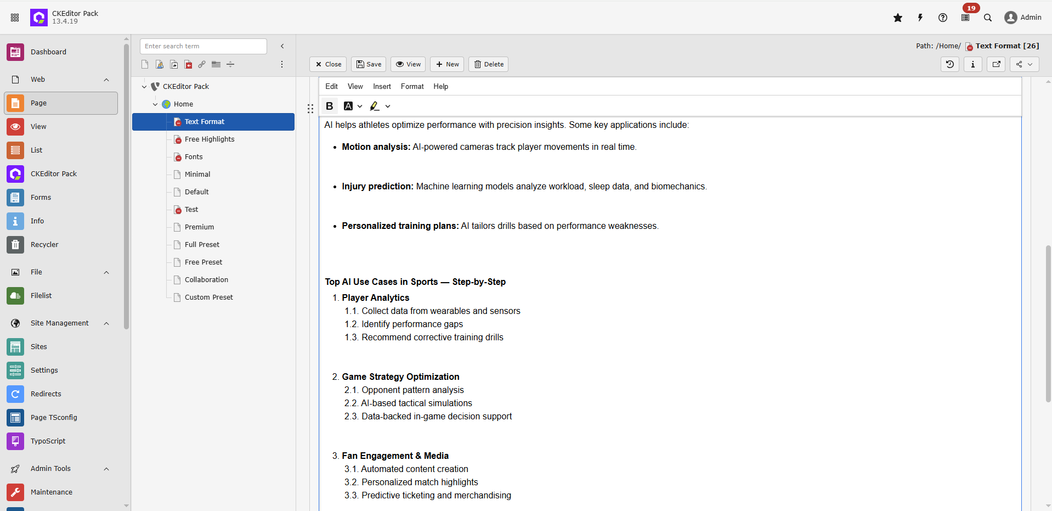This screenshot has height=511, width=1052.
Task: Open the help question mark icon
Action: (943, 18)
